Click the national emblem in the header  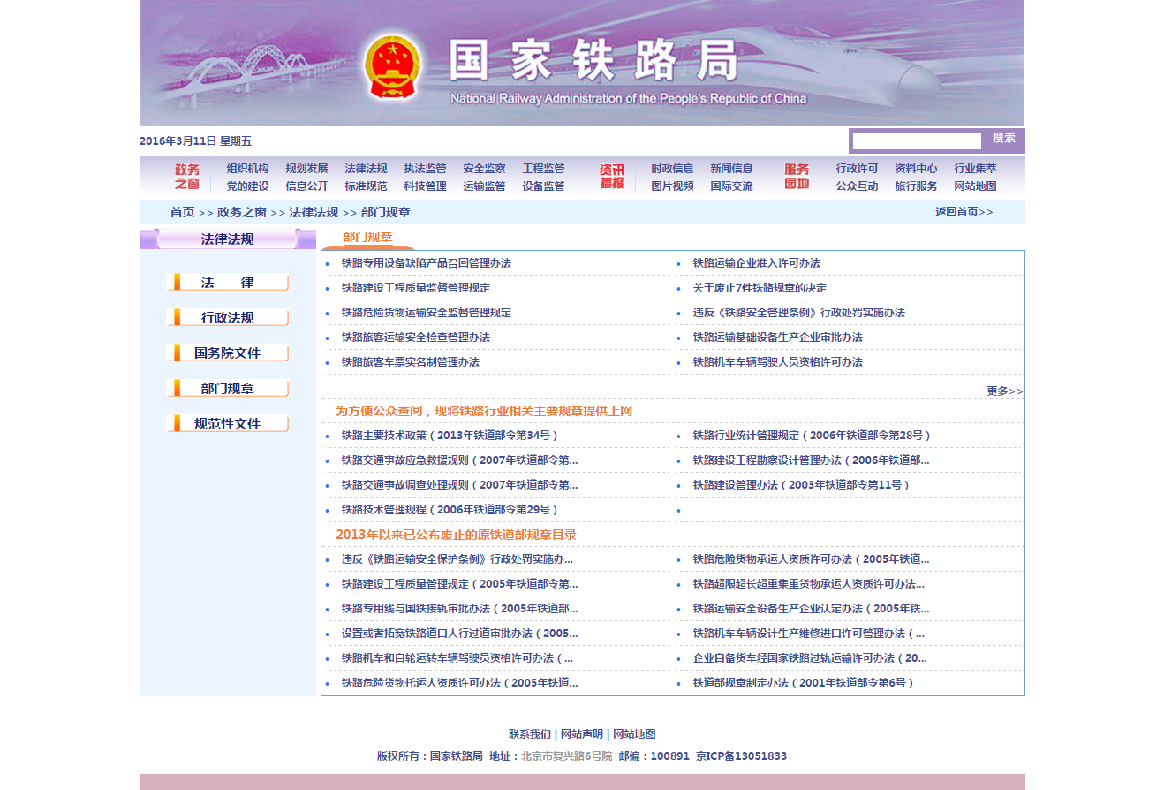point(392,67)
